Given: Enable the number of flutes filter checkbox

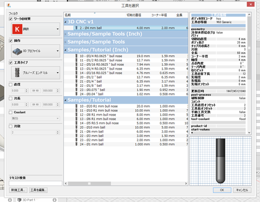Looking at the screenshot, I should pos(11,127).
